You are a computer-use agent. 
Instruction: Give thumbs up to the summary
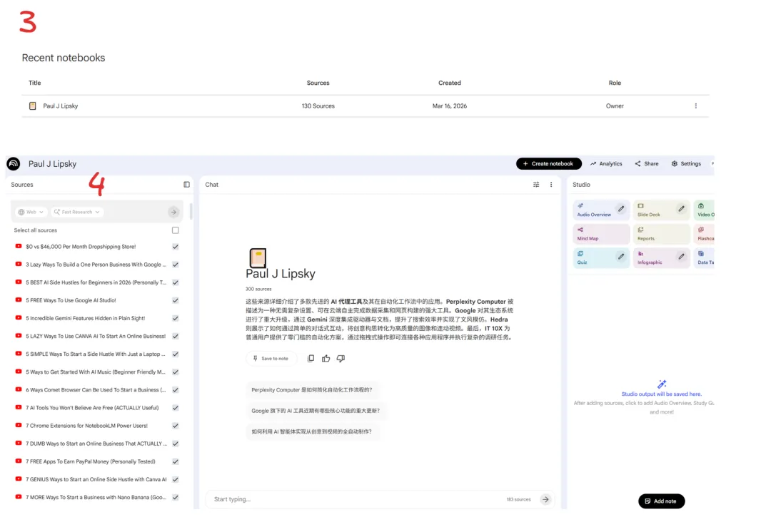[326, 359]
